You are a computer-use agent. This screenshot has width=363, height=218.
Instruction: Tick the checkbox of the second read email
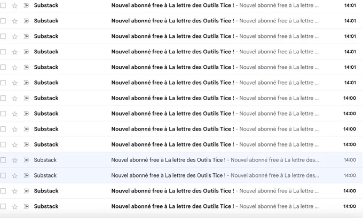pos(3,175)
